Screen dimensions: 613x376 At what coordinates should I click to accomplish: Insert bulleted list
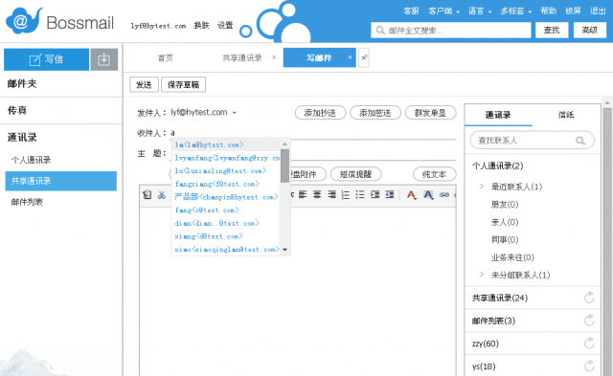pos(360,194)
